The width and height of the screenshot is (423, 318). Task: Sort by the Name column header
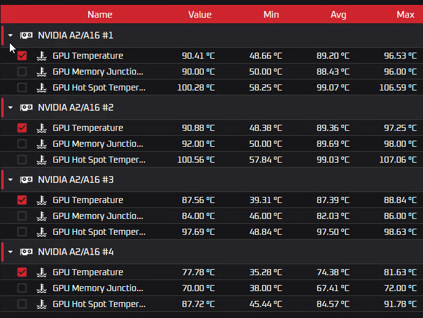(100, 15)
